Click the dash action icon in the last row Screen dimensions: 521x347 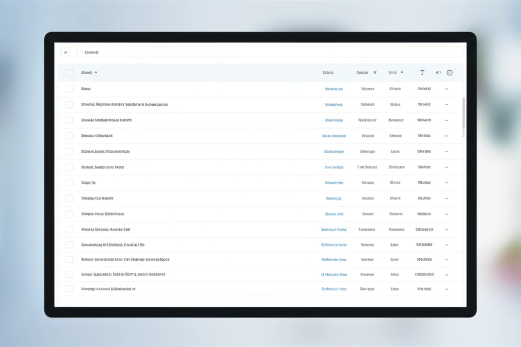[446, 289]
